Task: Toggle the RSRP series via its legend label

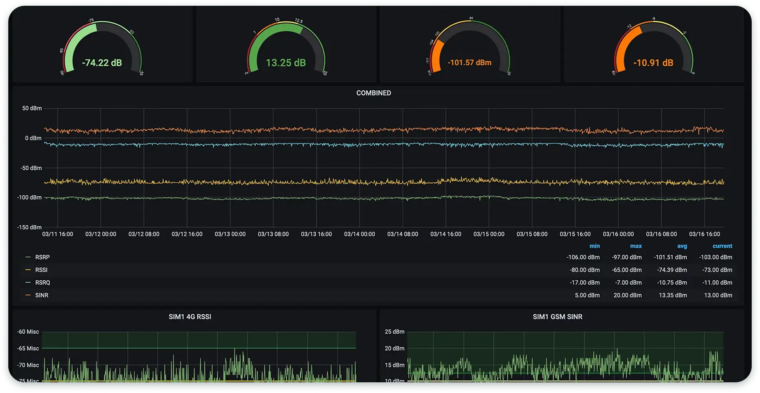Action: tap(42, 257)
